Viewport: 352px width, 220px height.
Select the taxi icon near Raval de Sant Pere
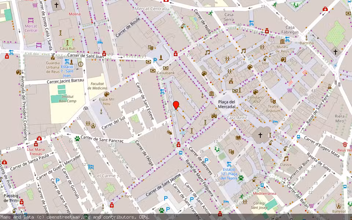click(x=330, y=87)
